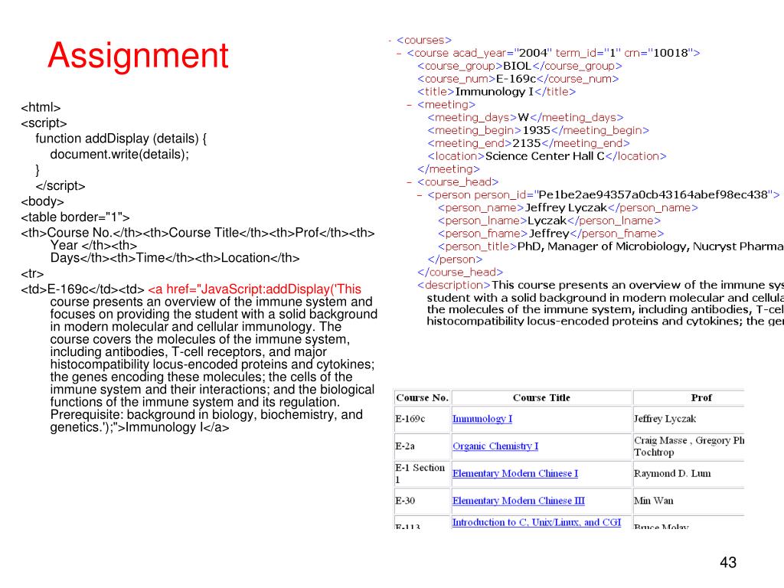Click the meeting_begin 1935 XML line

click(538, 130)
